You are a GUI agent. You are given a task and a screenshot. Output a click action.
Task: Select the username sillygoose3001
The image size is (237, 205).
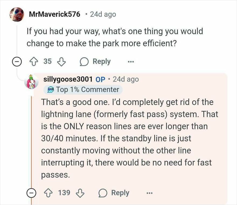coord(68,79)
